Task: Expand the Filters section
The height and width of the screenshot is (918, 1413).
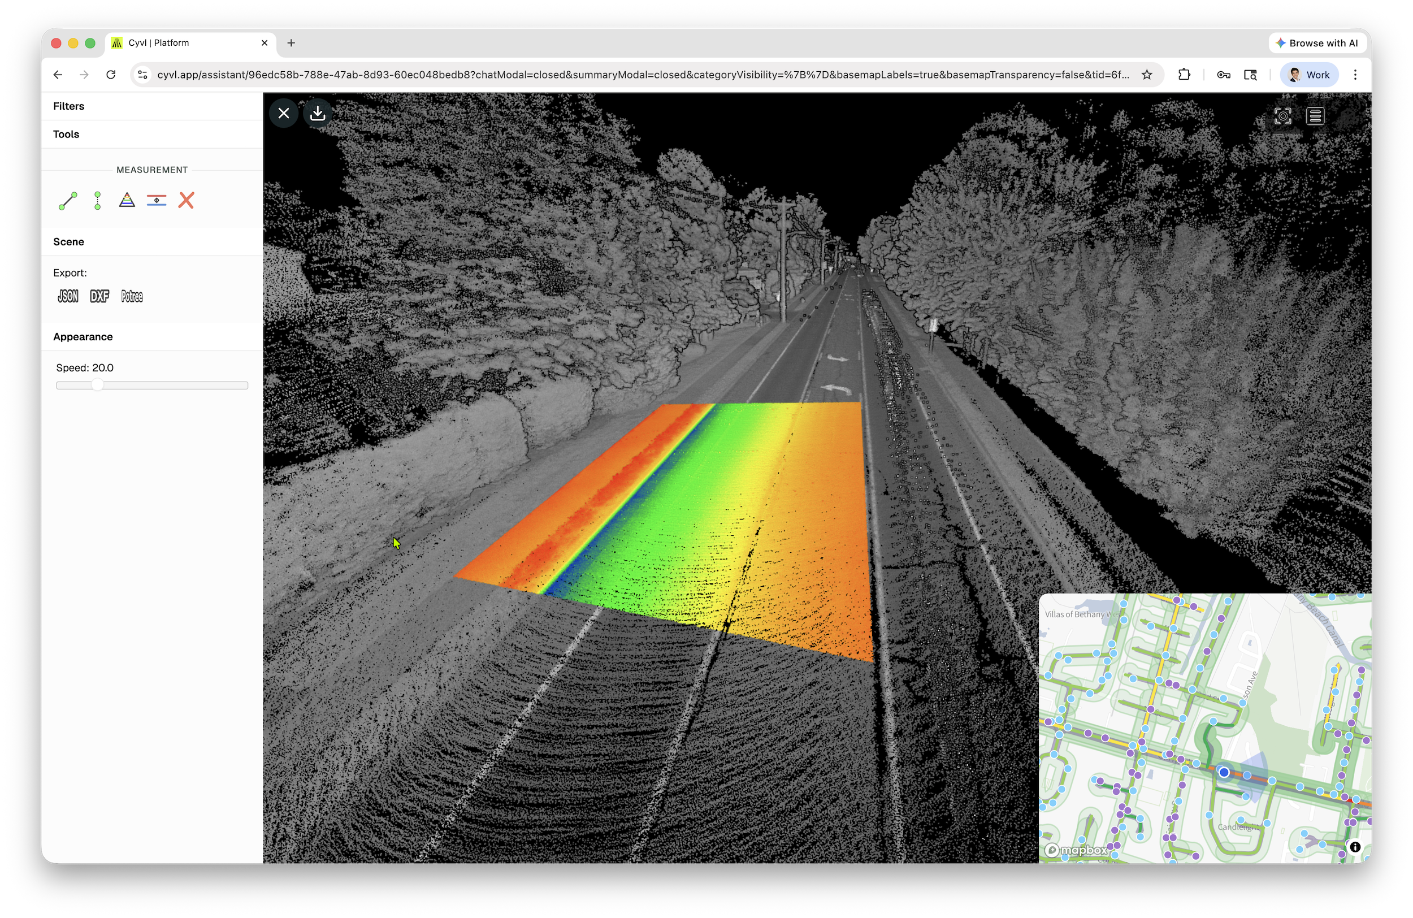Action: click(x=69, y=106)
